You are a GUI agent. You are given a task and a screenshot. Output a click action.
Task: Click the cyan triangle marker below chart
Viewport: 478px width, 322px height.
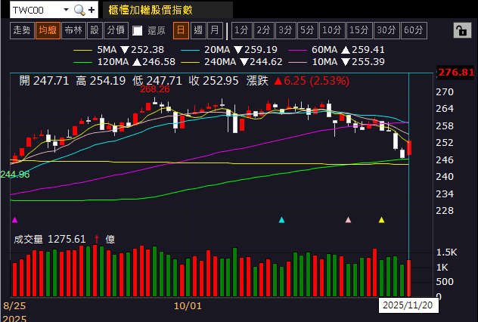coord(281,220)
